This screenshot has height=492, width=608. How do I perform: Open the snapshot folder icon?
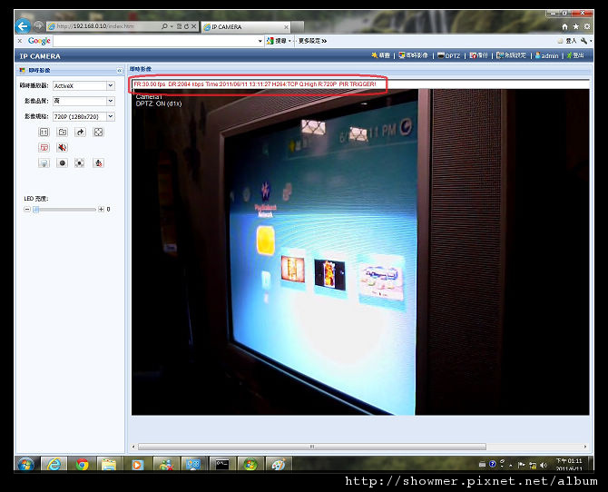62,133
